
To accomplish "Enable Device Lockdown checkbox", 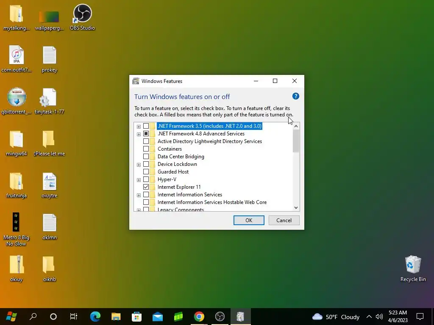I will tap(146, 164).
